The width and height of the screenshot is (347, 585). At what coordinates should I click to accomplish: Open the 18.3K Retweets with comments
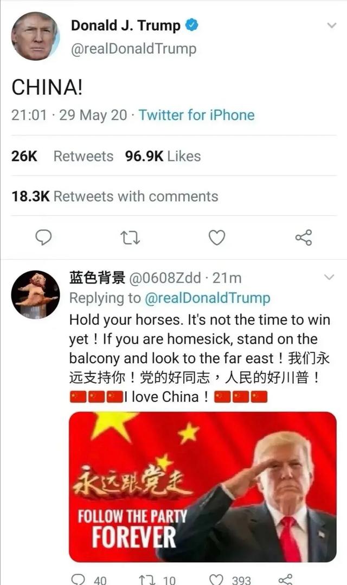(115, 196)
